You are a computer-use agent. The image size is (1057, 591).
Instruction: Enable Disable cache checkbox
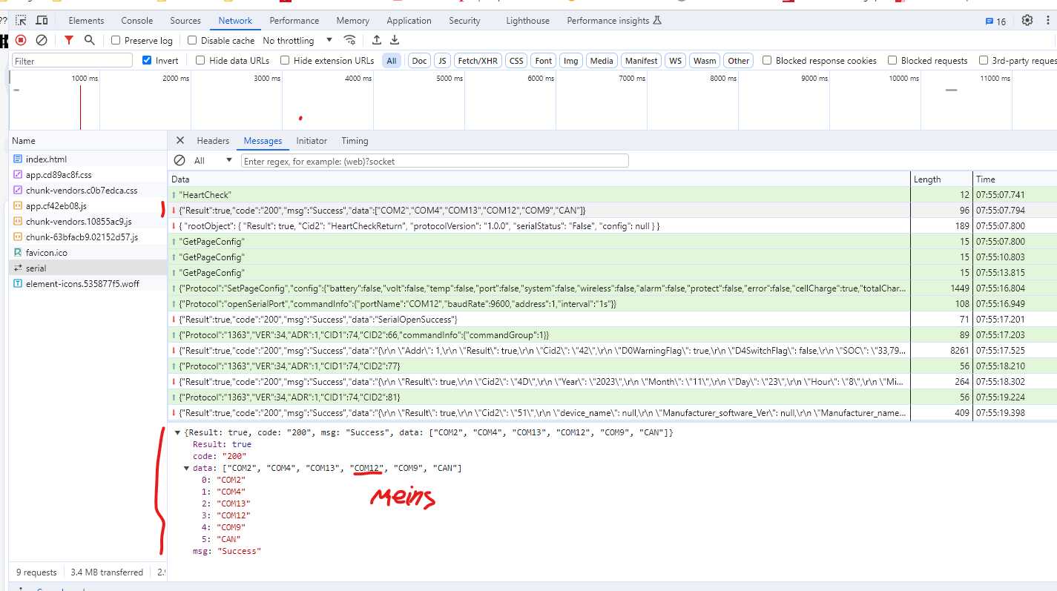[x=192, y=40]
